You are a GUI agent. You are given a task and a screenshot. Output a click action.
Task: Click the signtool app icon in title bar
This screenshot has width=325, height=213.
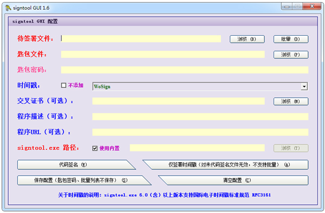pyautogui.click(x=8, y=8)
